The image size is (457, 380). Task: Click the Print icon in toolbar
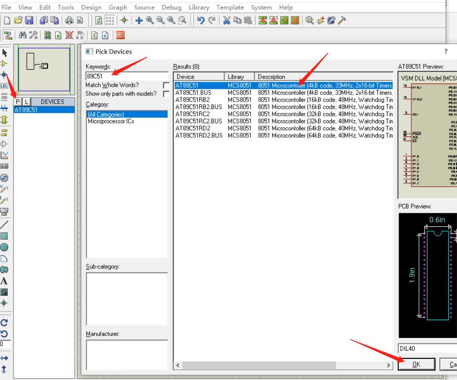pyautogui.click(x=69, y=20)
